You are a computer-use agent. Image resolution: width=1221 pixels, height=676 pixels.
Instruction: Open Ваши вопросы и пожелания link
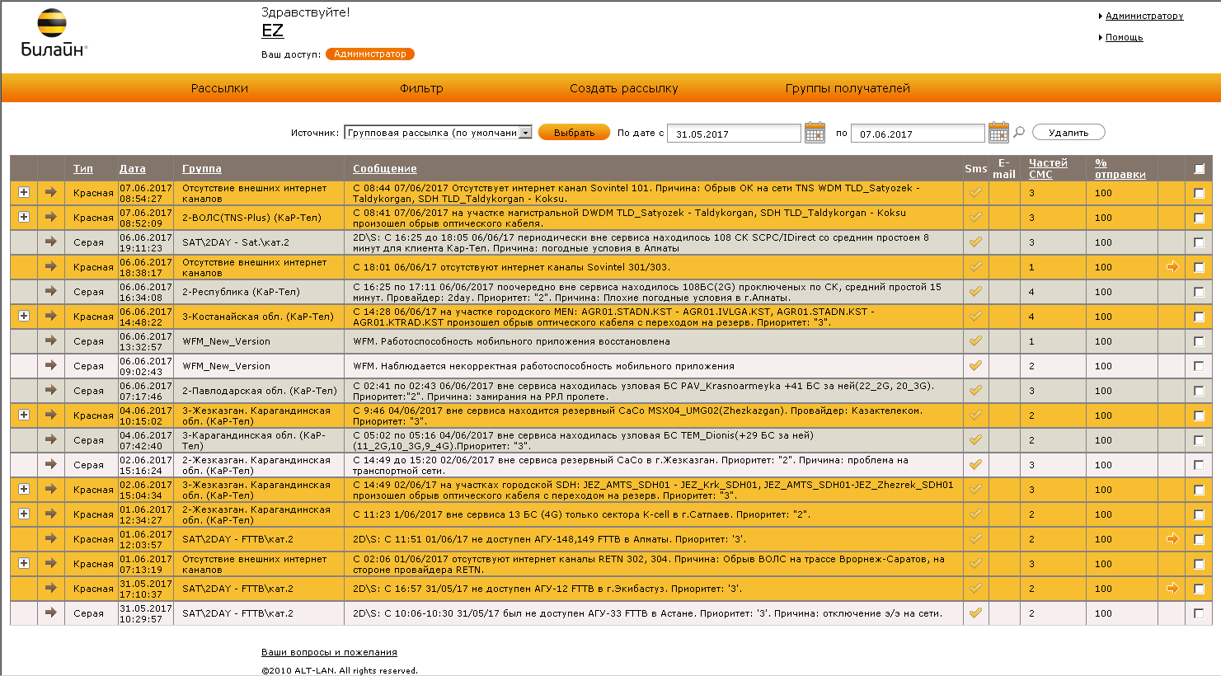[329, 652]
